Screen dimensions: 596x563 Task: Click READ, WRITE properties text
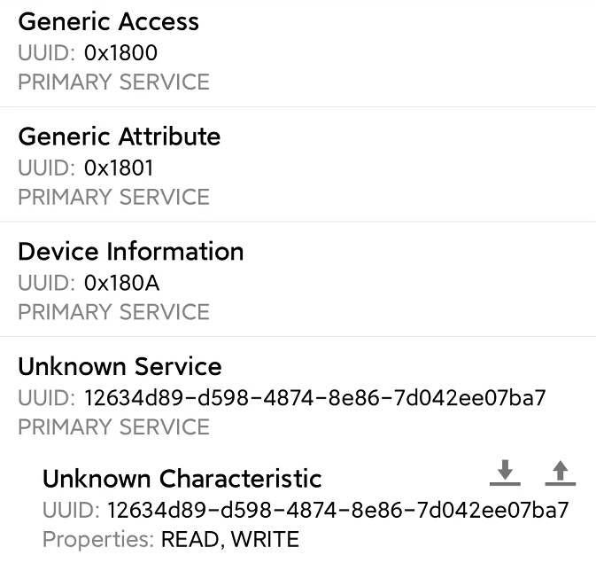coord(230,539)
